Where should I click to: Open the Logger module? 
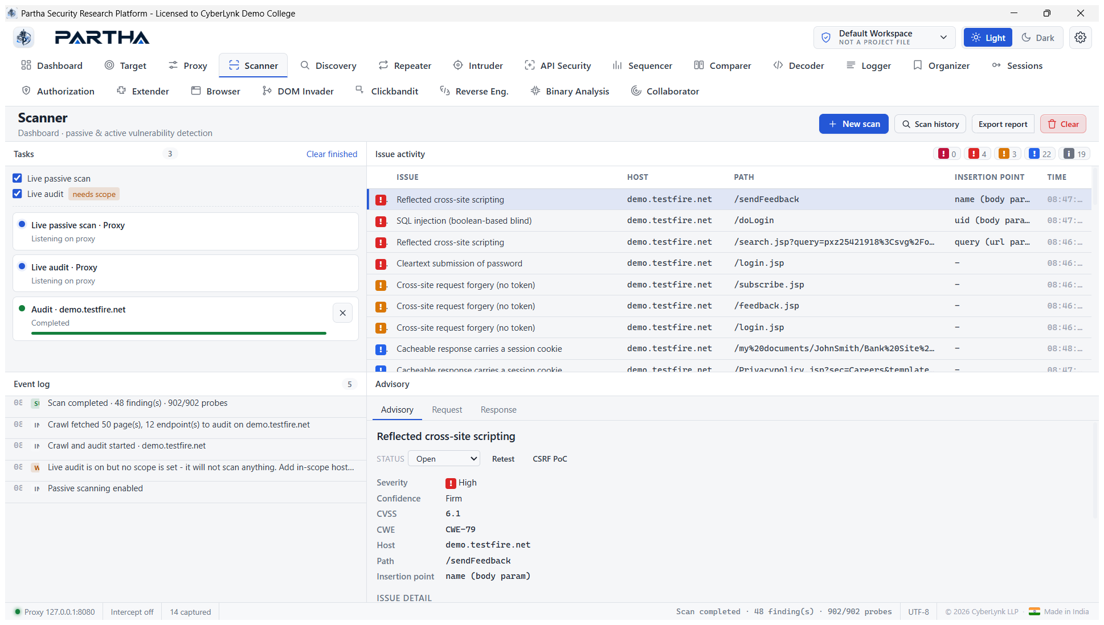[868, 65]
